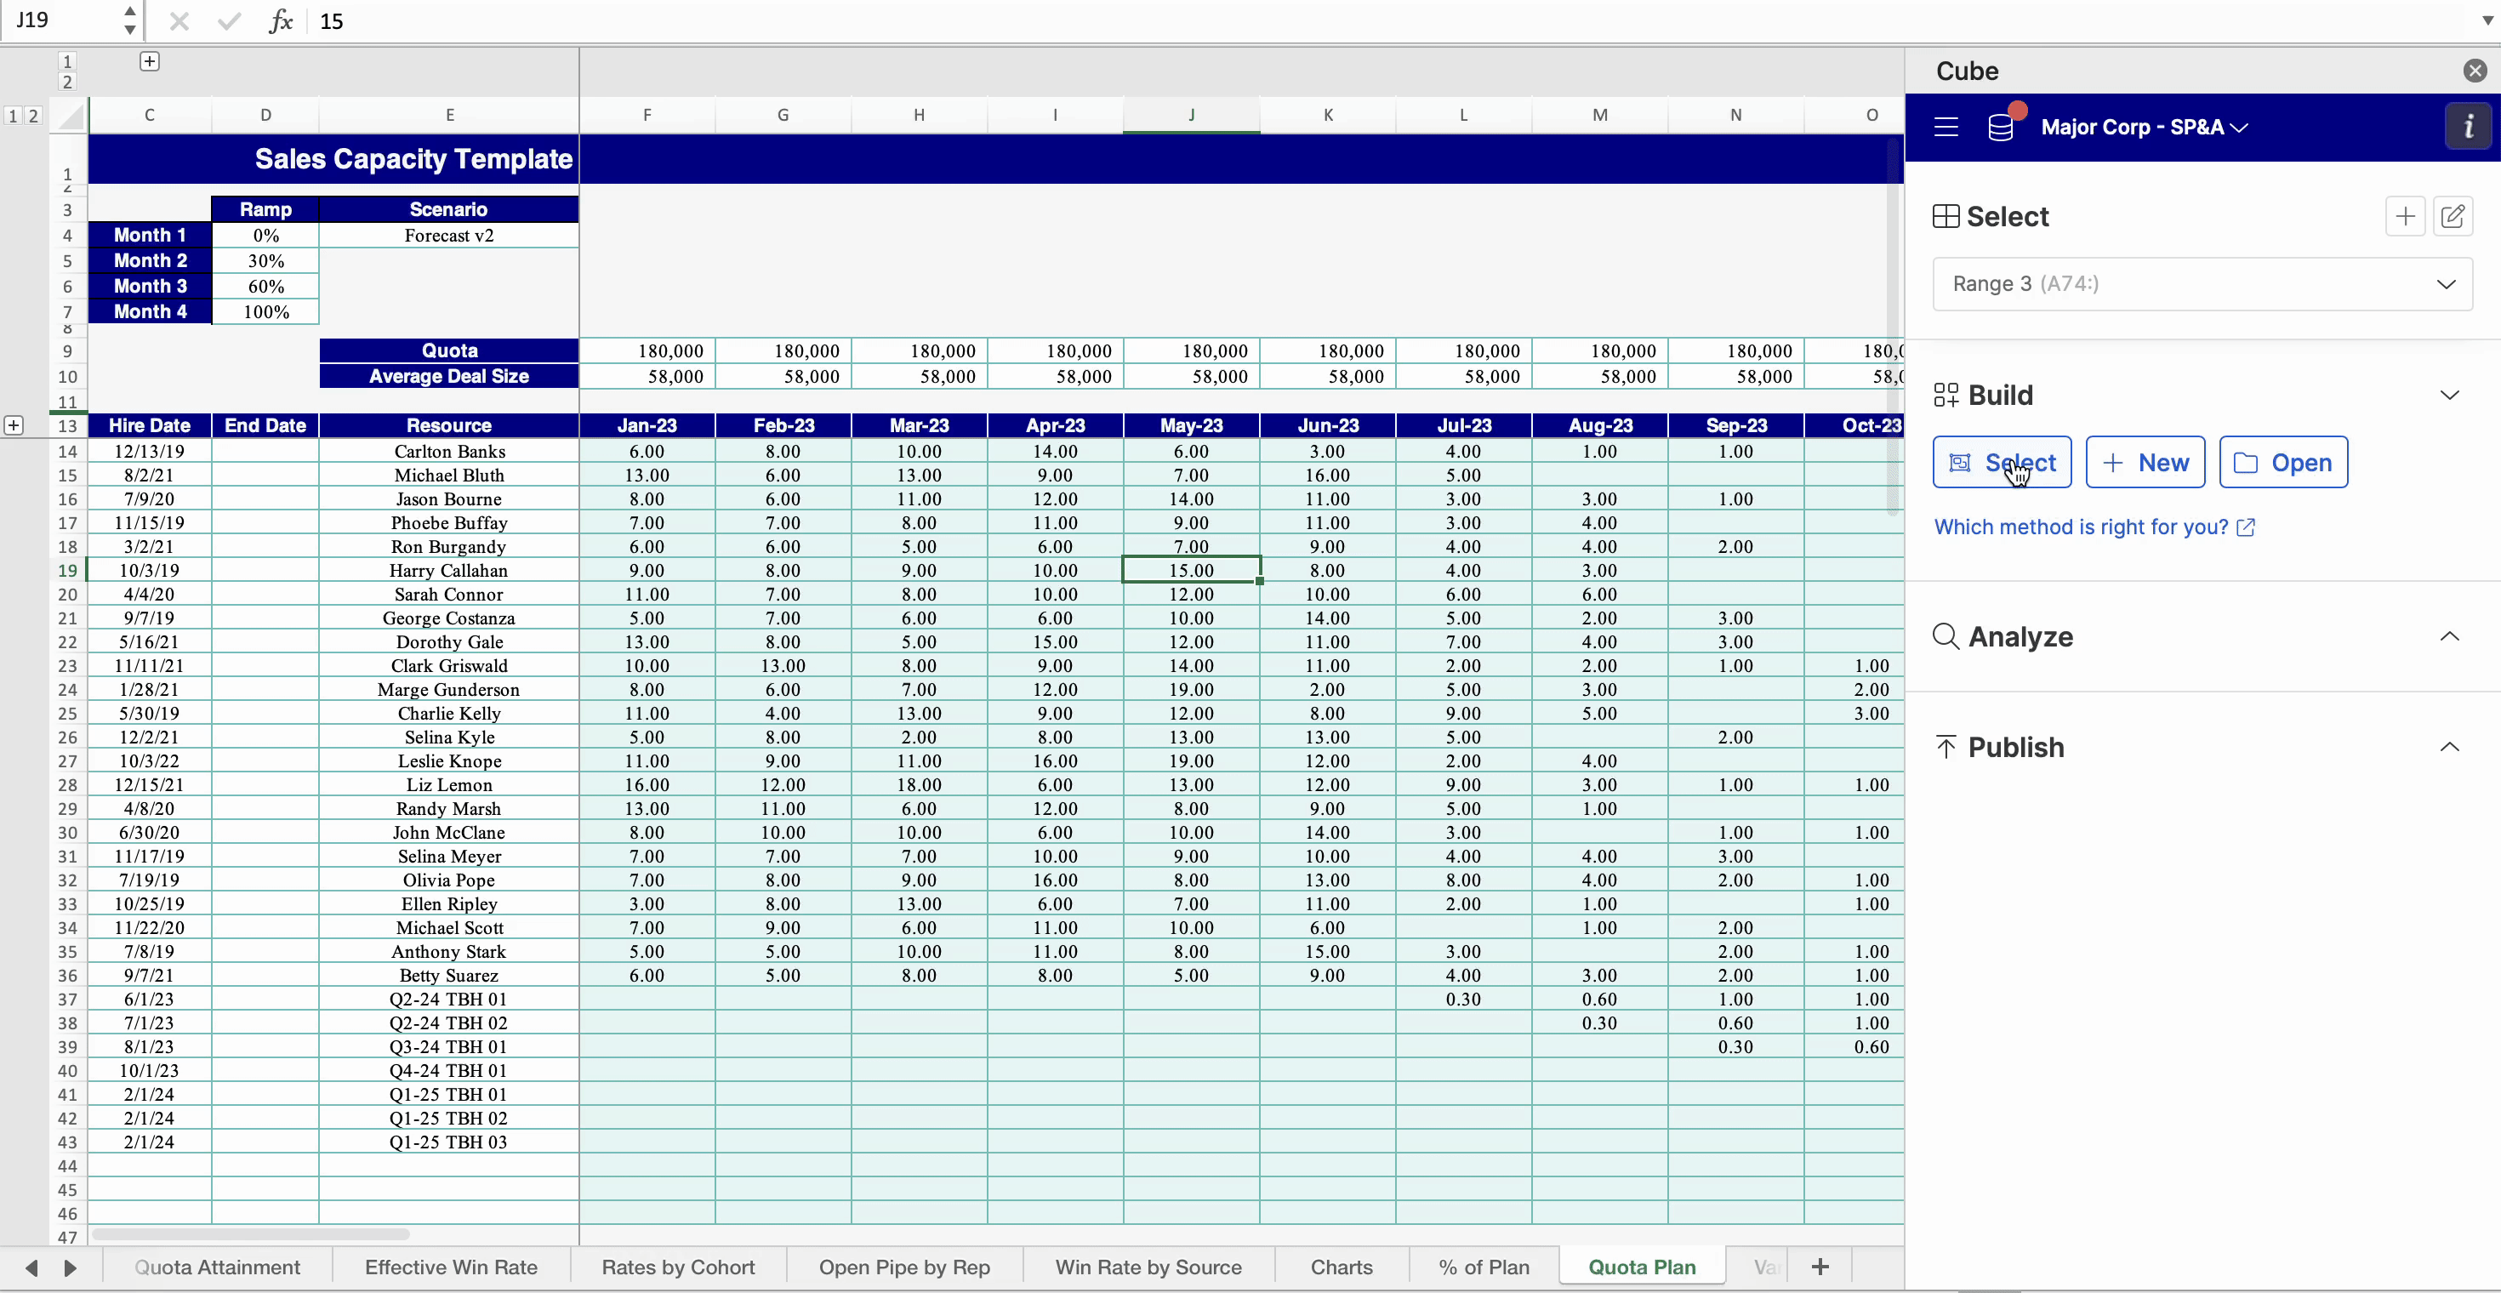The width and height of the screenshot is (2501, 1293).
Task: Expand the row 13 outline group
Action: [x=14, y=425]
